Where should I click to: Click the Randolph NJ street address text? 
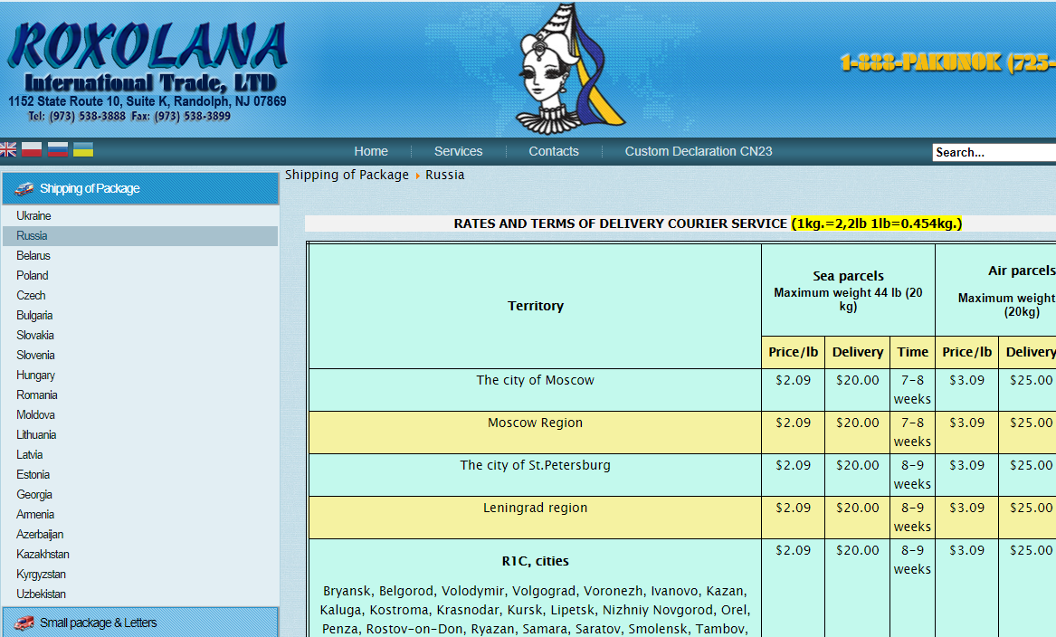147,101
